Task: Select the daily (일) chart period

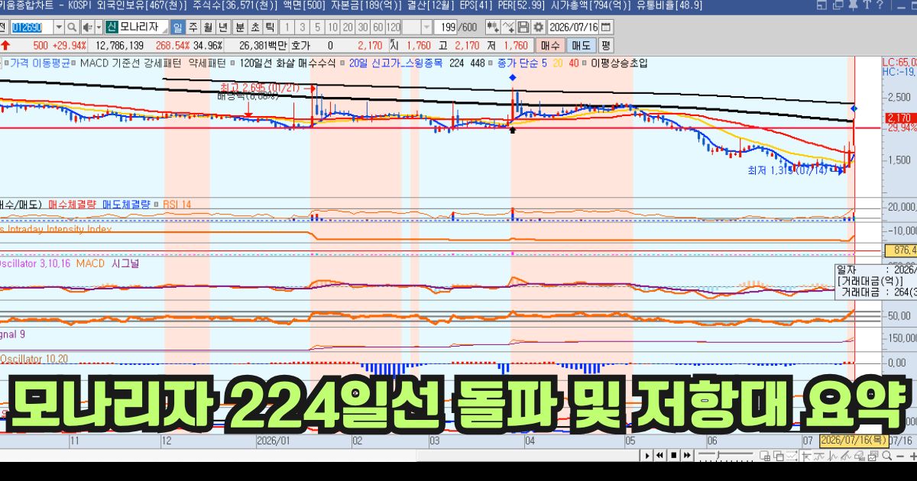Action: point(177,27)
